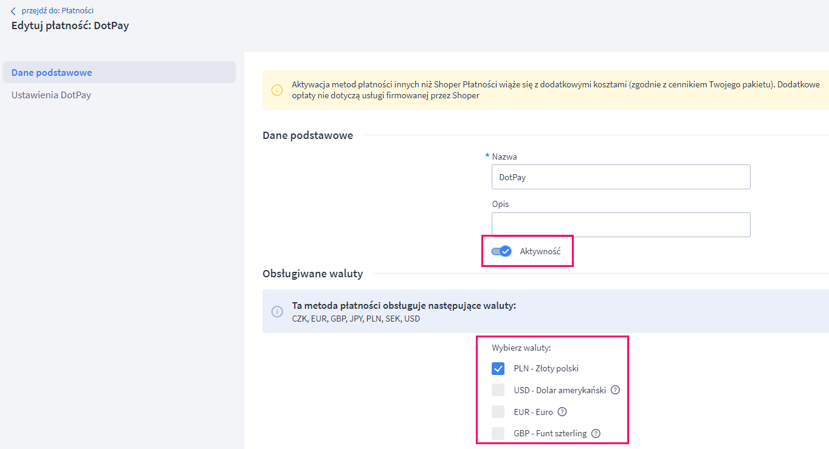The image size is (829, 449).
Task: Toggle the Aktywność switch
Action: pyautogui.click(x=501, y=251)
